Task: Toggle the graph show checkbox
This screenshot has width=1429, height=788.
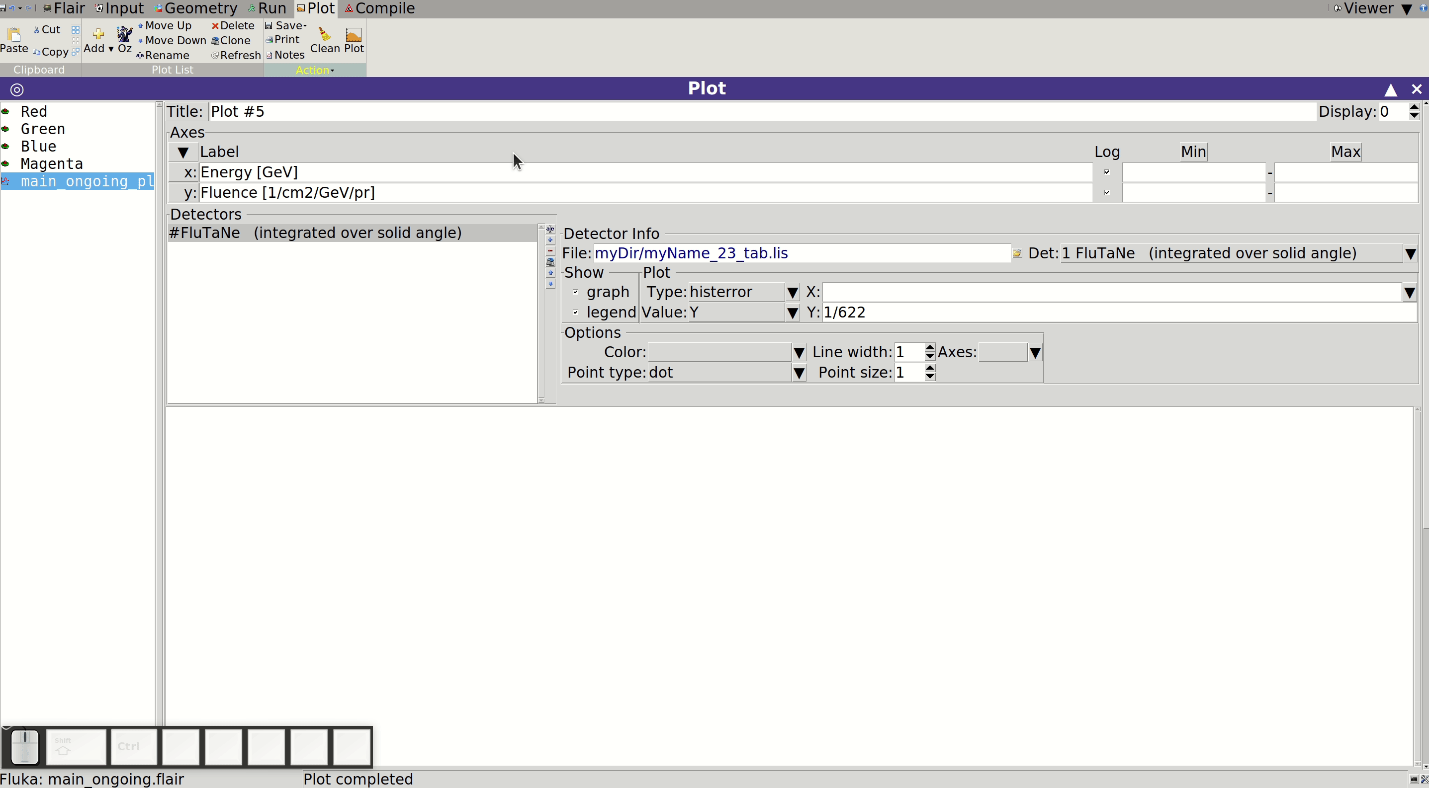Action: coord(575,292)
